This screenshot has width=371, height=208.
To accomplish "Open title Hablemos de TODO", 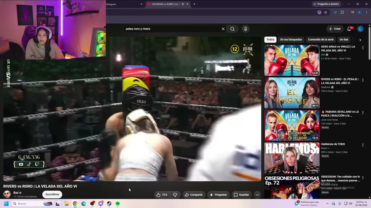I will 333,144.
